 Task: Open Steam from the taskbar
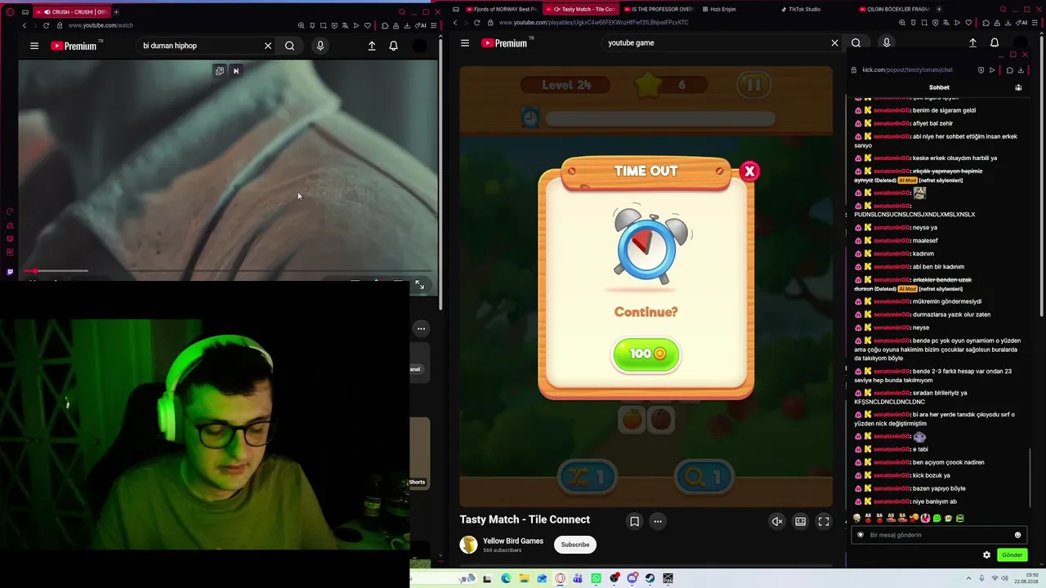(650, 578)
